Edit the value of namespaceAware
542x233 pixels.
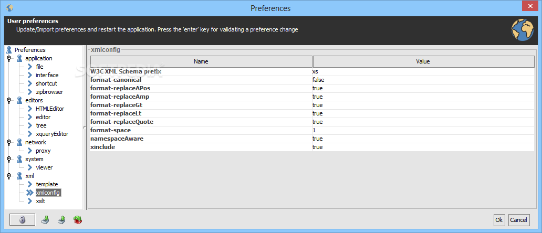[x=423, y=139]
